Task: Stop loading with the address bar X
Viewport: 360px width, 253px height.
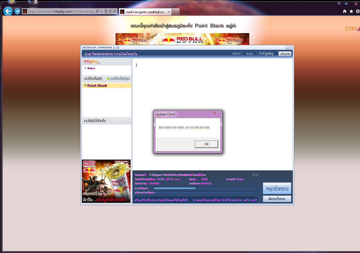Action: click(x=114, y=11)
